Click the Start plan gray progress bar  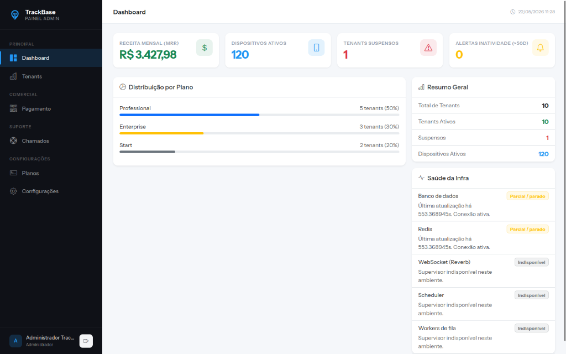pyautogui.click(x=259, y=152)
